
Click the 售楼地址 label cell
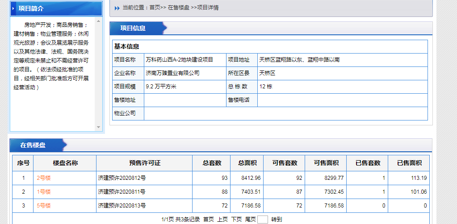(x=128, y=100)
